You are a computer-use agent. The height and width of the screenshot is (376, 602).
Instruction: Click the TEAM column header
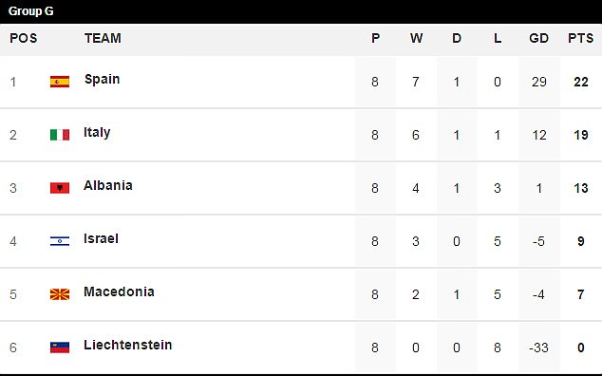(x=103, y=38)
